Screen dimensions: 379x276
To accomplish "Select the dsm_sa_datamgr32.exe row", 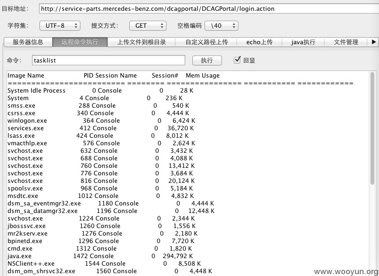I will (111, 211).
